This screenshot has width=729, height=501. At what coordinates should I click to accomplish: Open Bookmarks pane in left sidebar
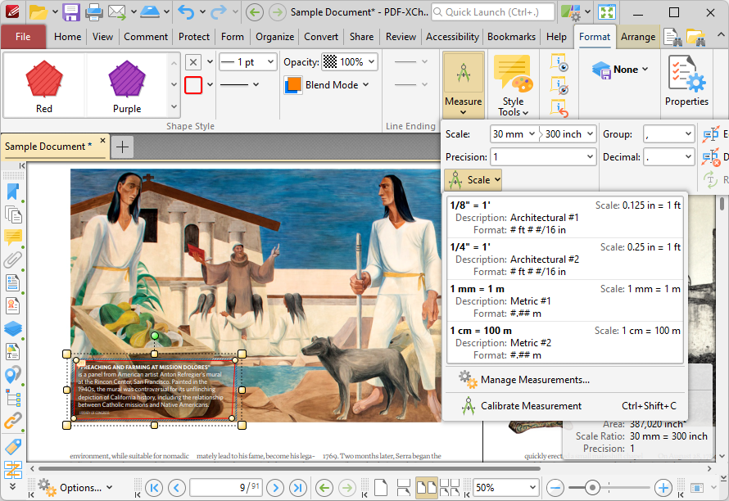coord(13,192)
